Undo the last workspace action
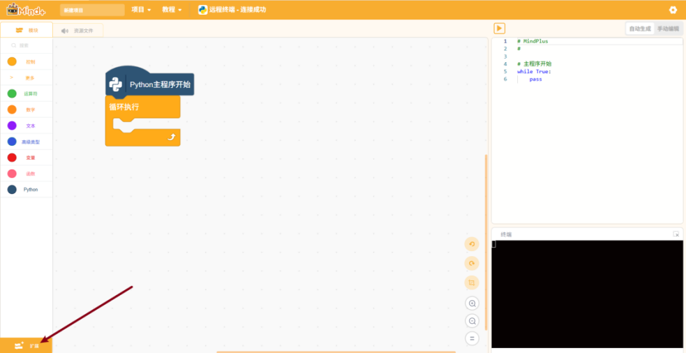Image resolution: width=686 pixels, height=353 pixels. (x=472, y=244)
